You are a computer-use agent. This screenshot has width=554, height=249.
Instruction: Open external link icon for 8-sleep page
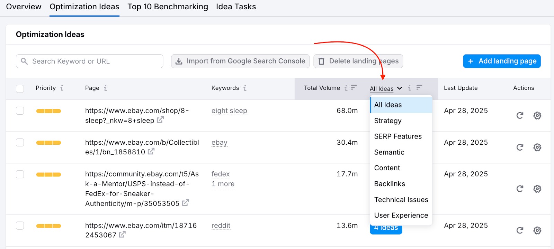(160, 120)
